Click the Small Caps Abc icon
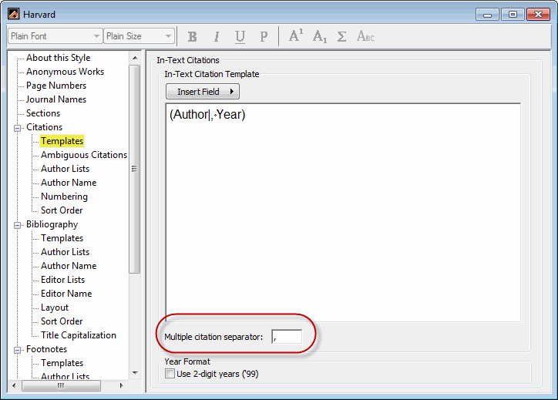Viewport: 558px width, 400px height. pos(365,36)
